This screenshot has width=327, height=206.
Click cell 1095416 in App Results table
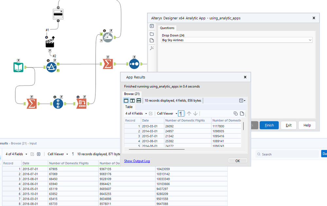[227, 136]
